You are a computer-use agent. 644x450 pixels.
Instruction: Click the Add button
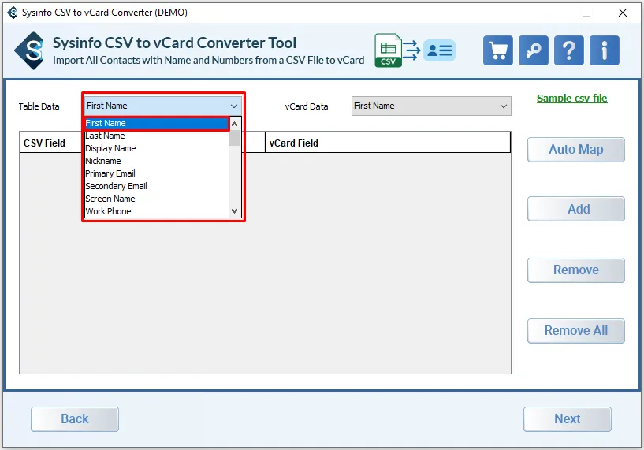click(576, 209)
